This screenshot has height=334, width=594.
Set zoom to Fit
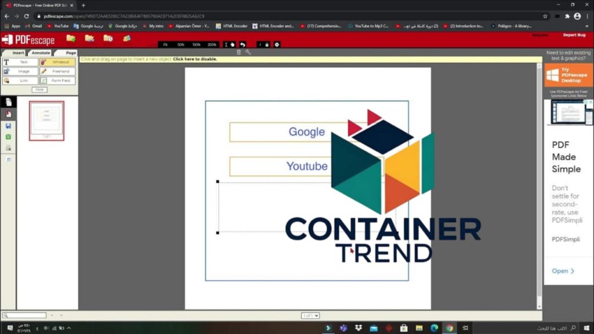tap(165, 45)
